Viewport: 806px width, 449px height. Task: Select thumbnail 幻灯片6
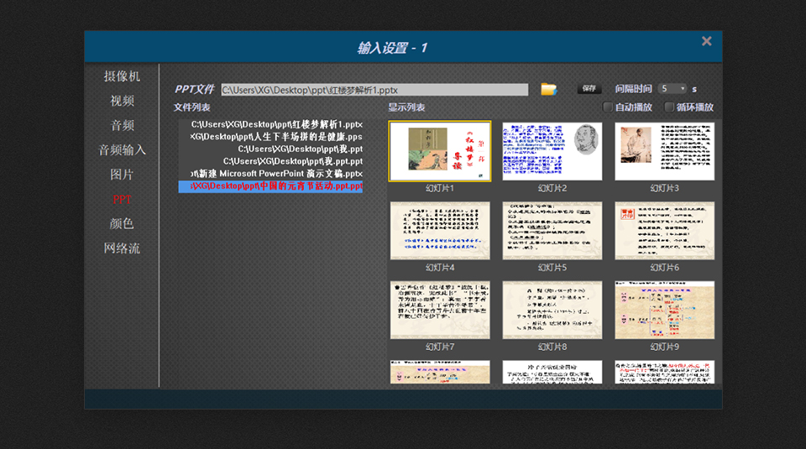coord(665,231)
